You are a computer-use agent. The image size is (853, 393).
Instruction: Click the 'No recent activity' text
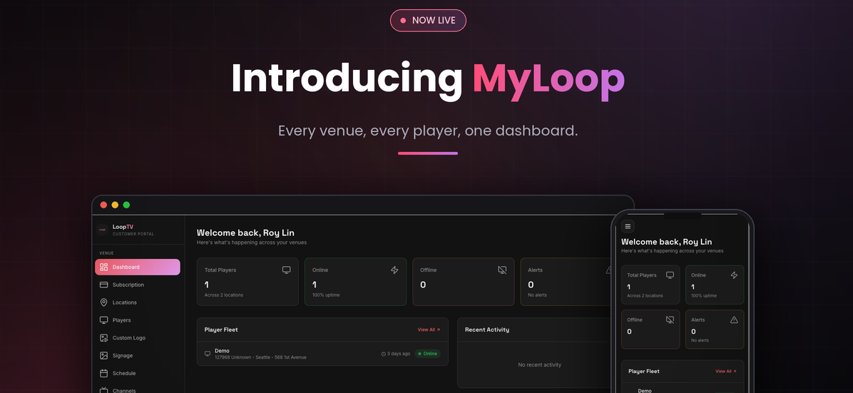point(540,364)
